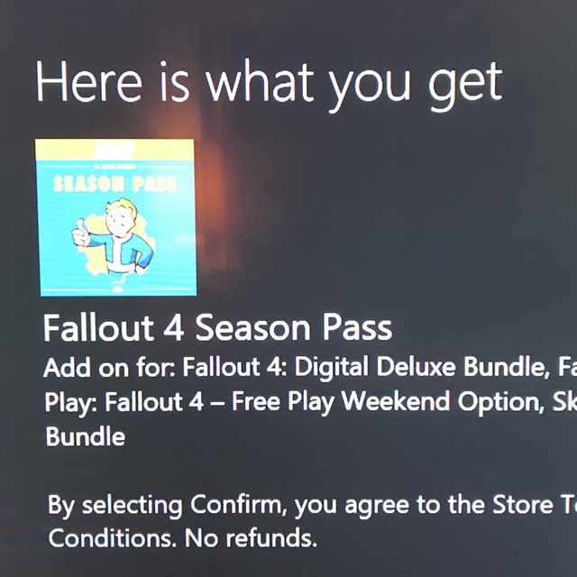The image size is (577, 577).
Task: Click the "Conditions." text
Action: (x=112, y=538)
